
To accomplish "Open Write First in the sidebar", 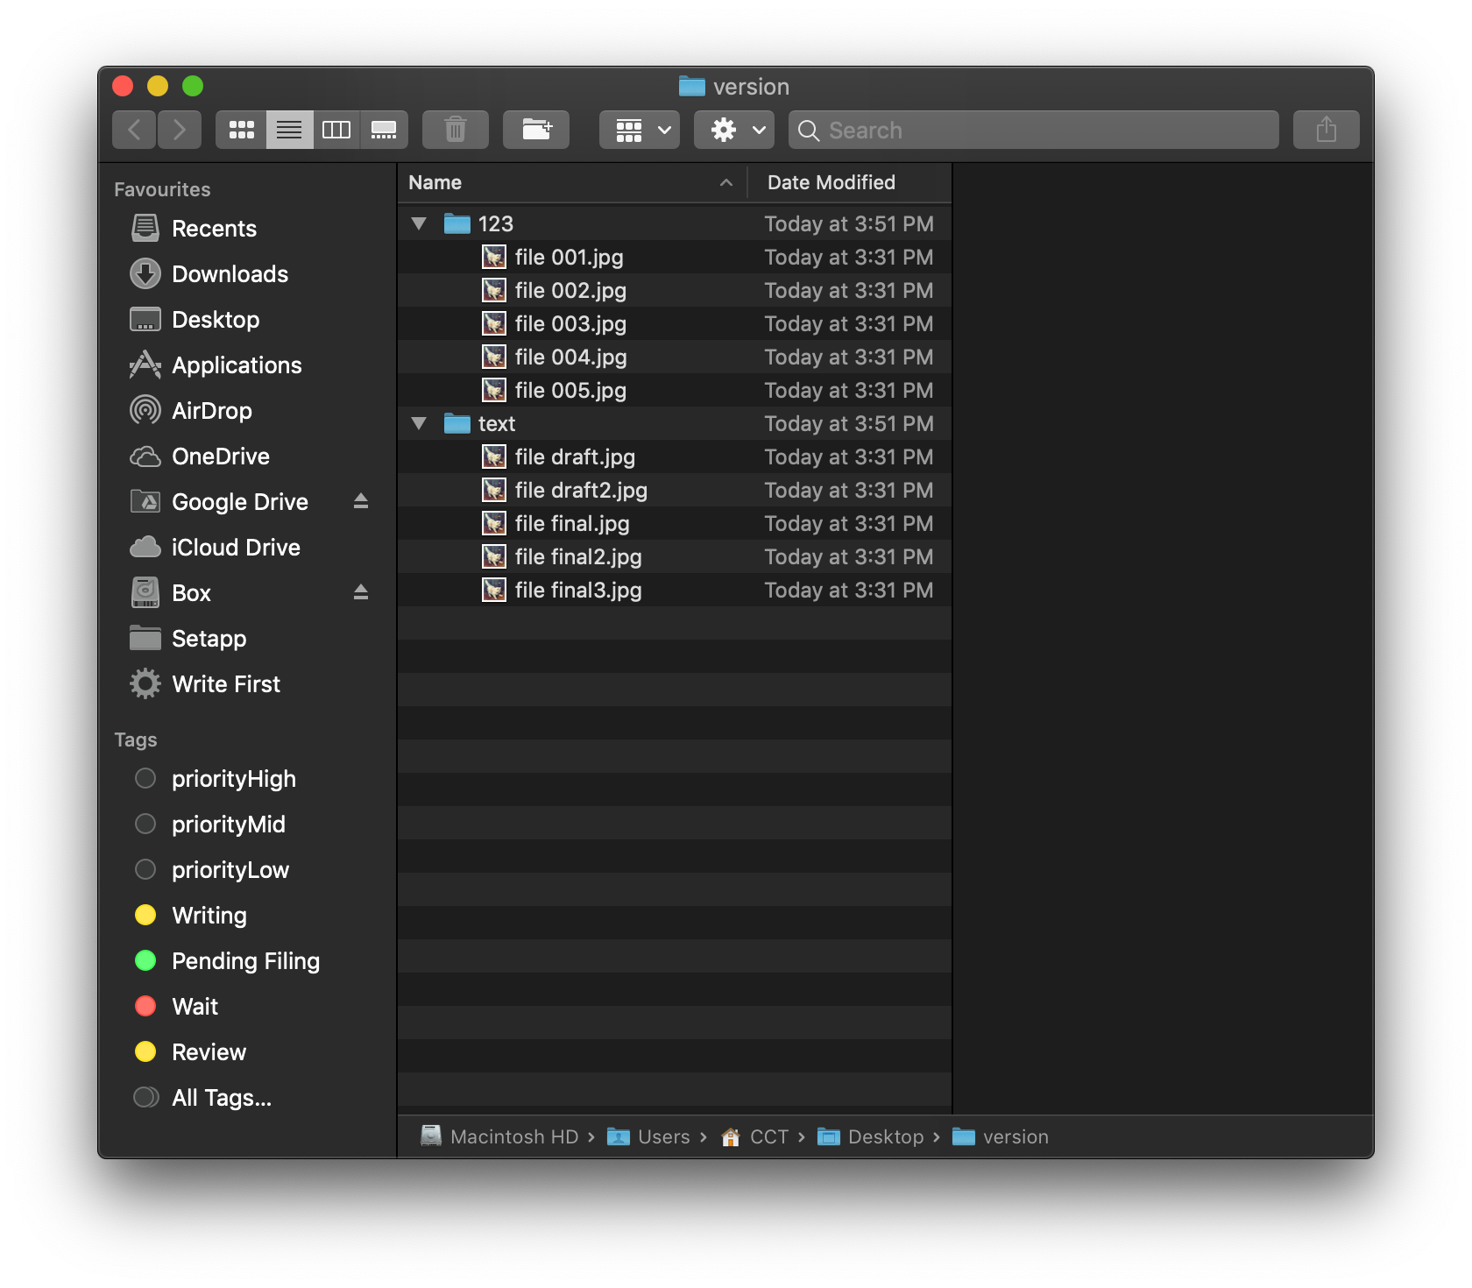I will (226, 683).
